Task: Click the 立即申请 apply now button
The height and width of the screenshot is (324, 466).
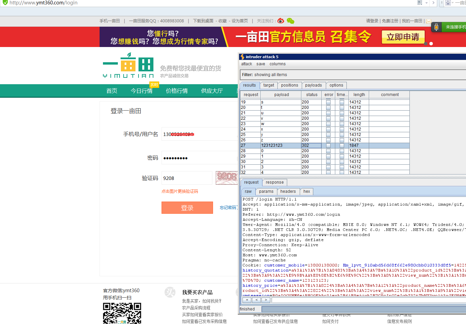Action: point(403,37)
